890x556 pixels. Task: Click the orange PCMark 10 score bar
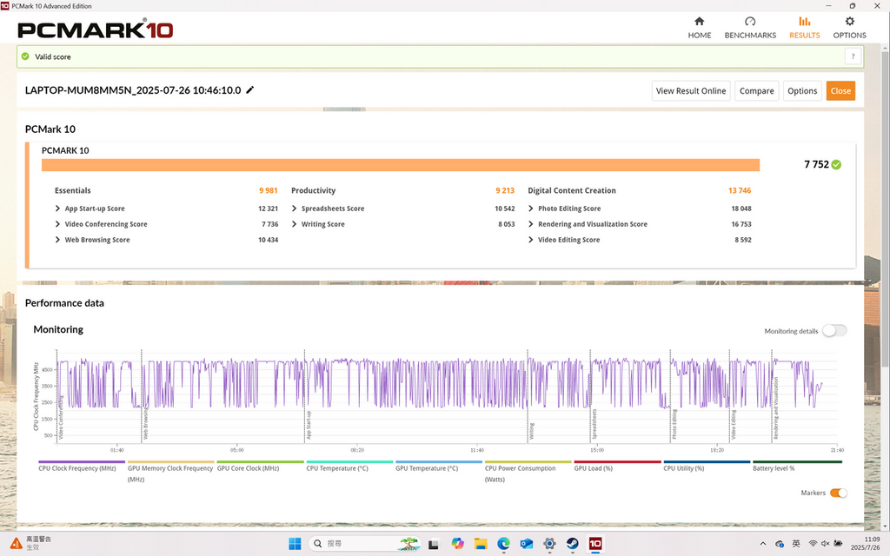pyautogui.click(x=400, y=164)
